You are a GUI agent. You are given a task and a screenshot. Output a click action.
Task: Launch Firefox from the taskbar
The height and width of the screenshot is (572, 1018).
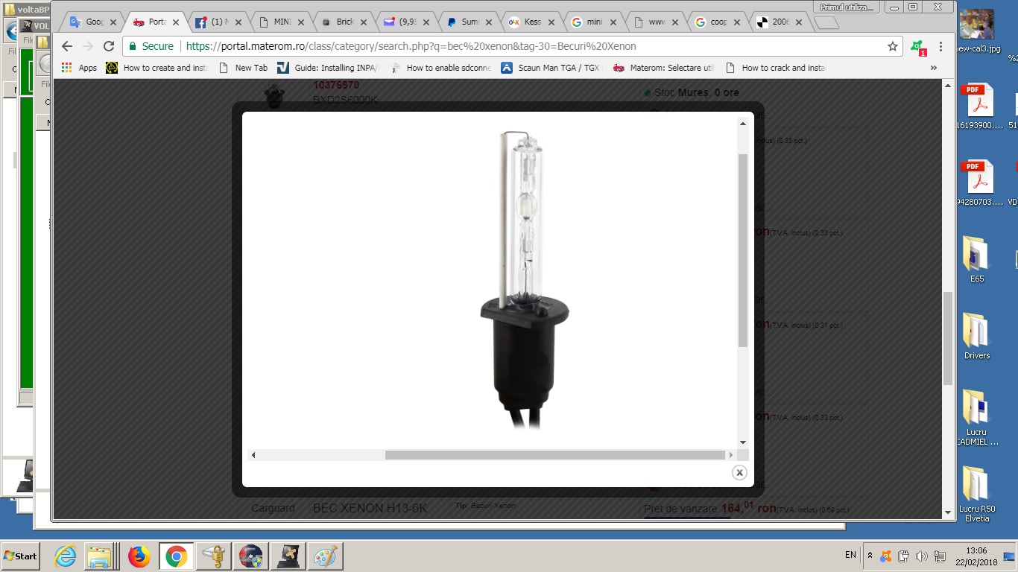(x=139, y=556)
